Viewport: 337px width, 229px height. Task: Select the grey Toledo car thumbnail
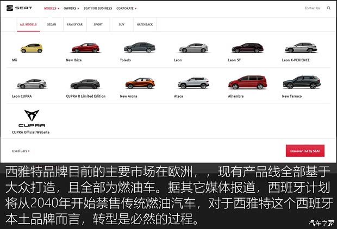(x=140, y=47)
